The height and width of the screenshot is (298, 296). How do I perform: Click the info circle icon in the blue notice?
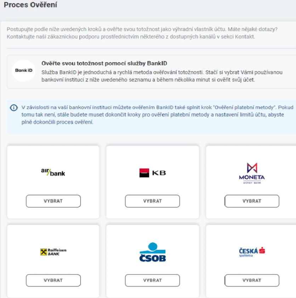tap(13, 108)
